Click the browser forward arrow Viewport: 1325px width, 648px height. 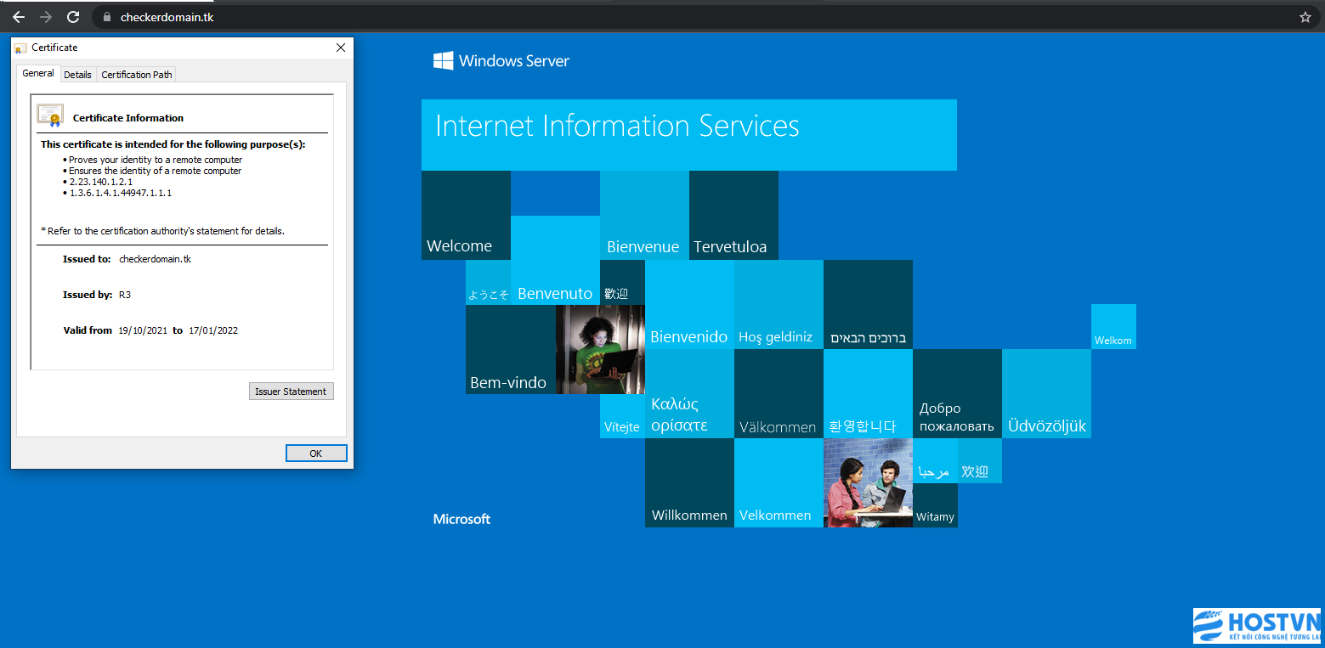point(46,17)
